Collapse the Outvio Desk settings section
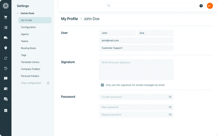217x136 pixels. pyautogui.click(x=18, y=13)
